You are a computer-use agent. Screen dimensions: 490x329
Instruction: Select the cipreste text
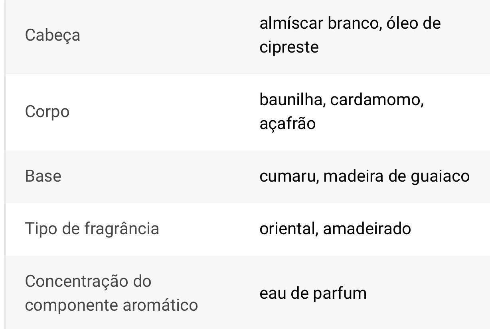pos(289,47)
